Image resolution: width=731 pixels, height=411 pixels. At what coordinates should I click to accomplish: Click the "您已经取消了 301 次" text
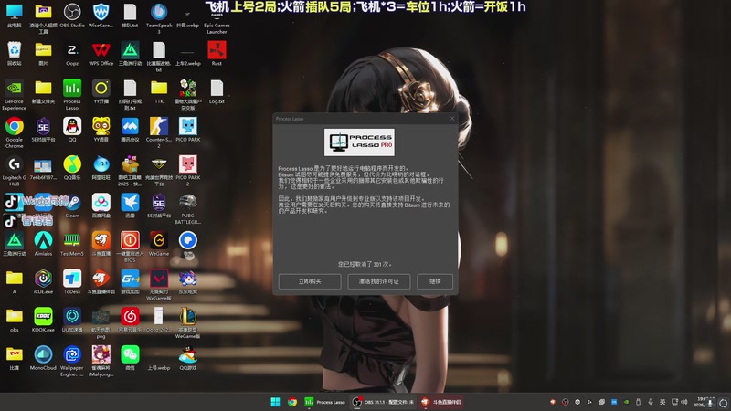click(x=365, y=264)
